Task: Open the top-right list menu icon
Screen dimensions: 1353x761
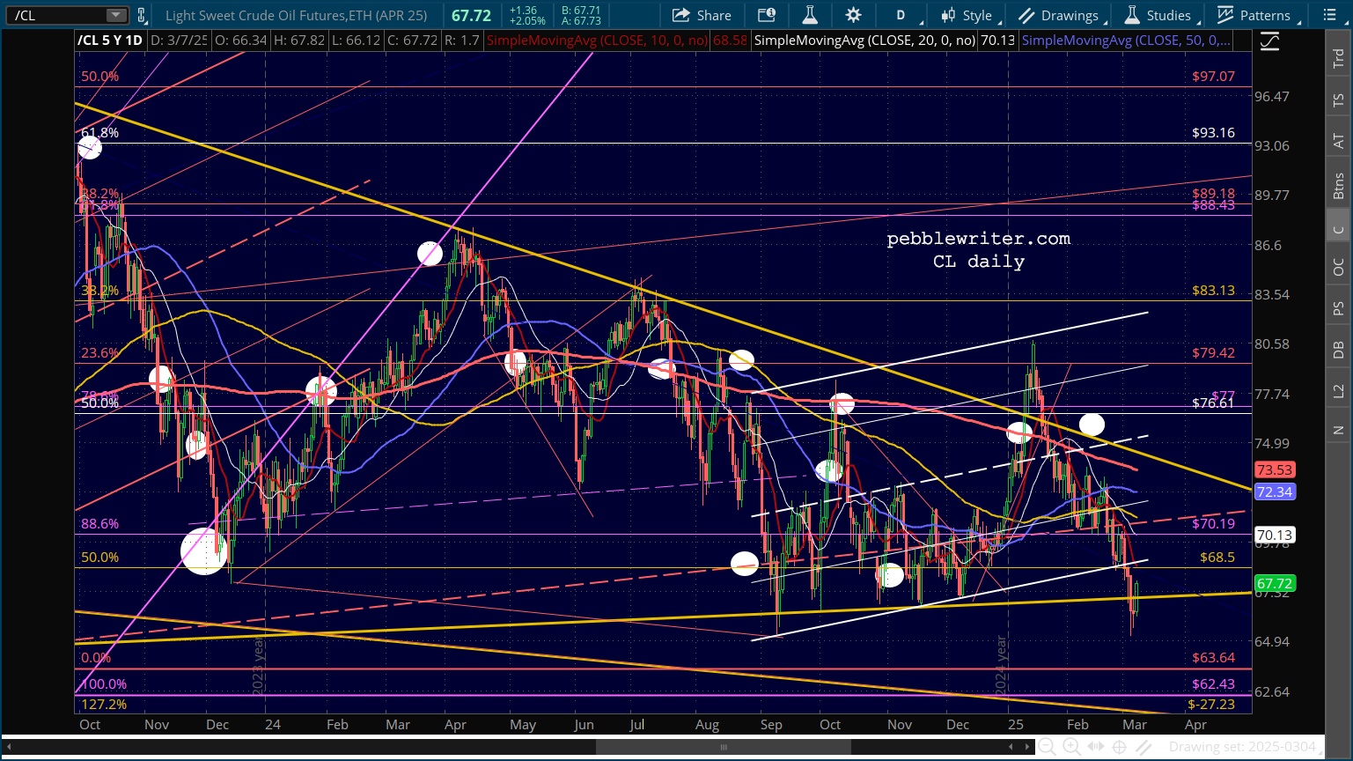Action: tap(1328, 15)
